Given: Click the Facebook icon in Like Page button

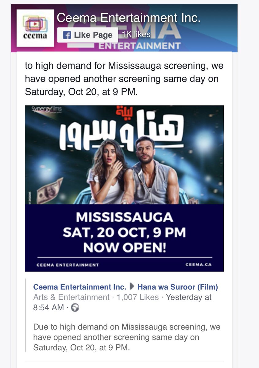Looking at the screenshot, I should click(67, 35).
